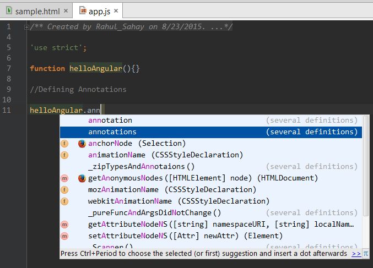The image size is (373, 268).
Task: Click the completion list scrollbar thumb
Action: click(366, 166)
